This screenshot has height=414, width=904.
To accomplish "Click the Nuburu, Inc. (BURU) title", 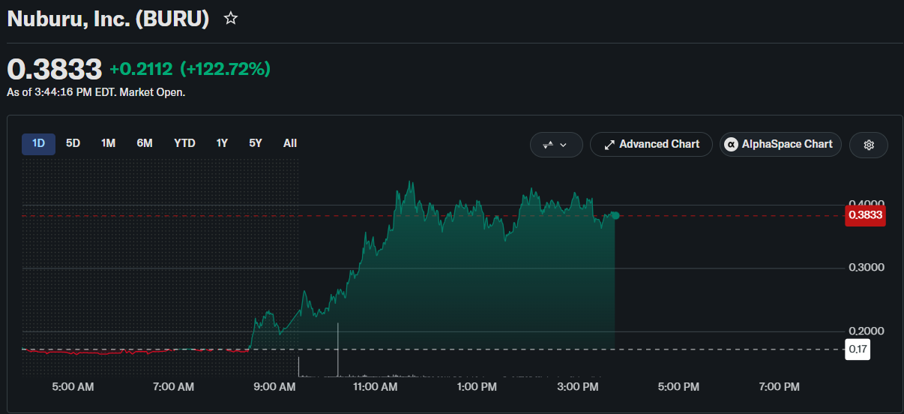I will [108, 19].
